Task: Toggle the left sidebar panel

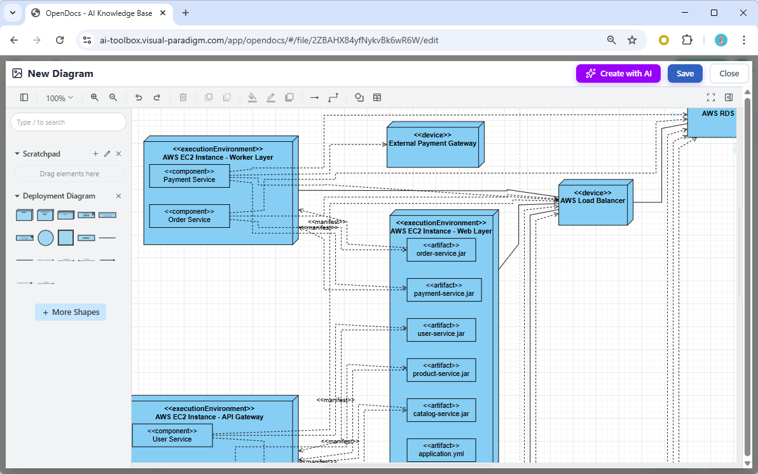Action: click(x=24, y=97)
